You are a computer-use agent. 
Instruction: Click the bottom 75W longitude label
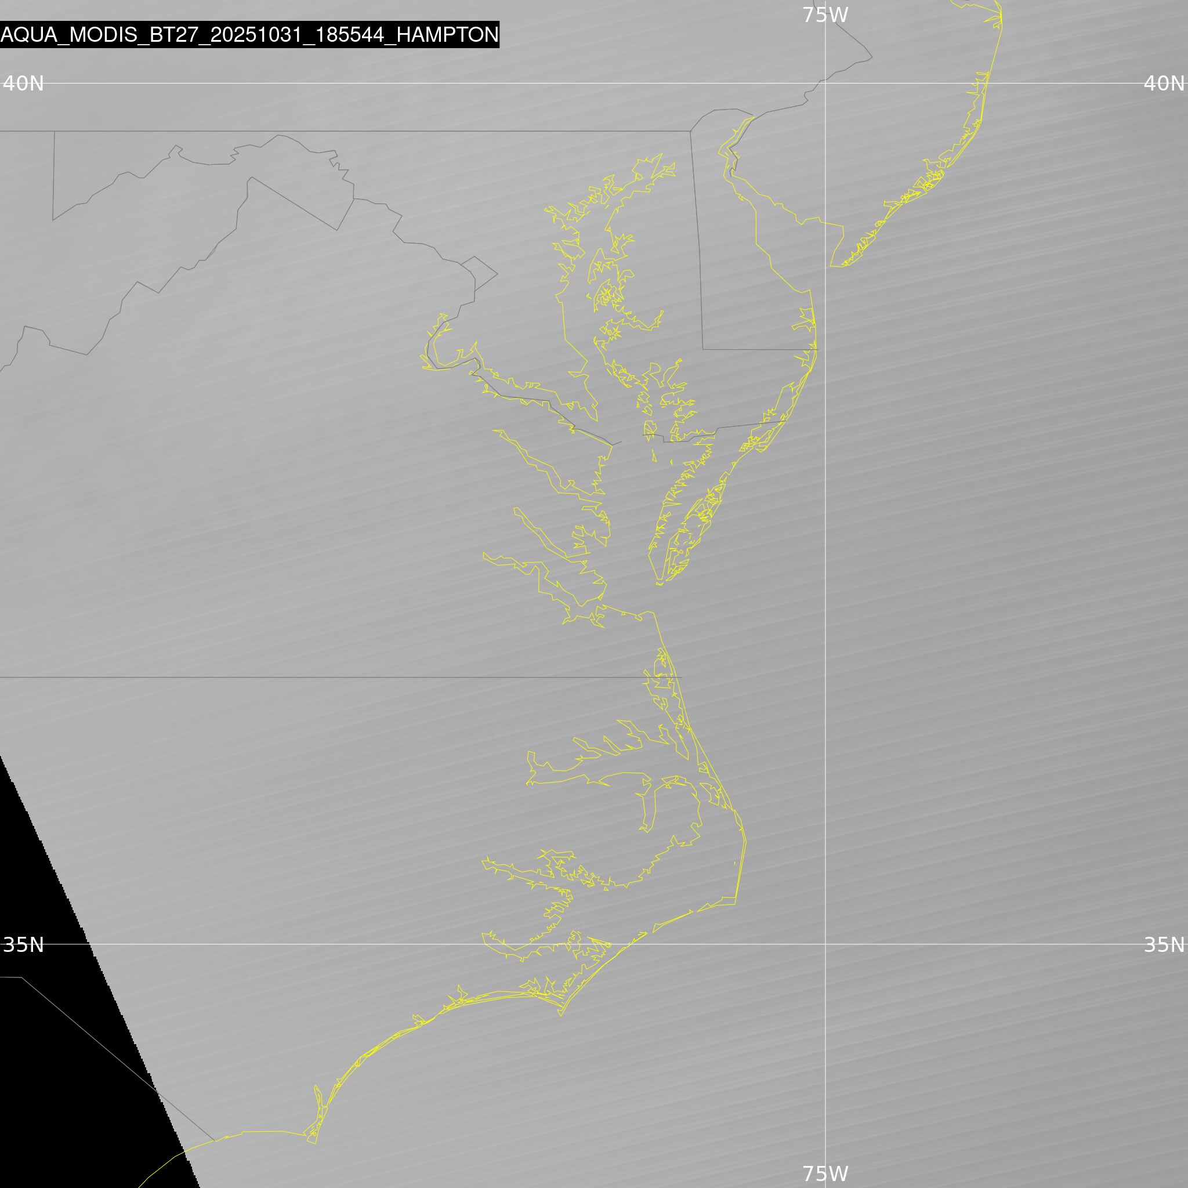point(825,1173)
